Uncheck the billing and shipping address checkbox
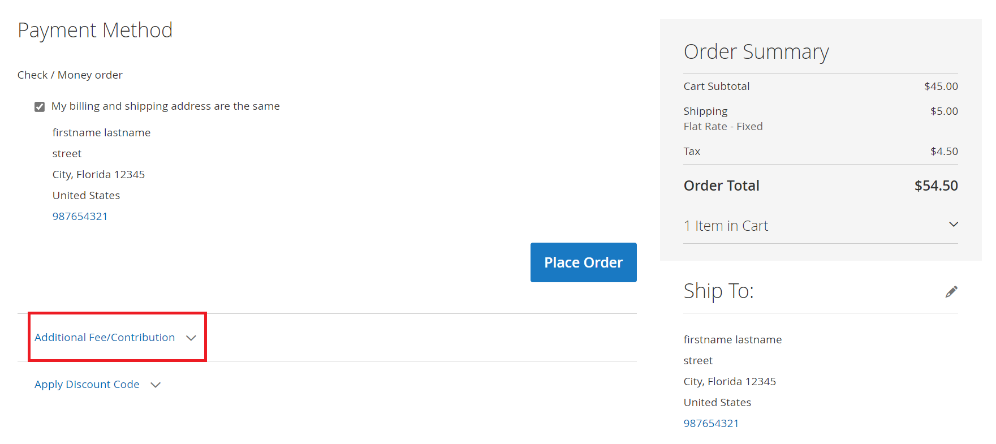This screenshot has height=444, width=996. (40, 107)
